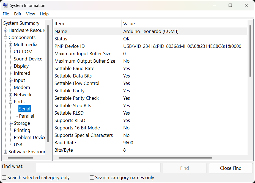This screenshot has height=183, width=255.
Task: Select the Bits/Byte row
Action: pyautogui.click(x=150, y=150)
